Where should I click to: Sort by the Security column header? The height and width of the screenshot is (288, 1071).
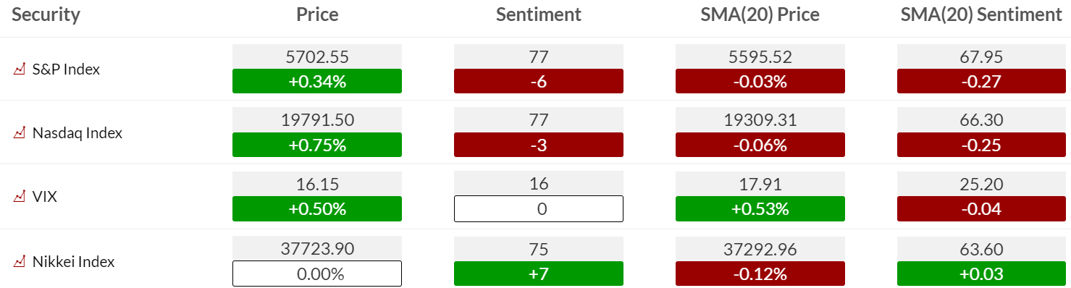[46, 14]
